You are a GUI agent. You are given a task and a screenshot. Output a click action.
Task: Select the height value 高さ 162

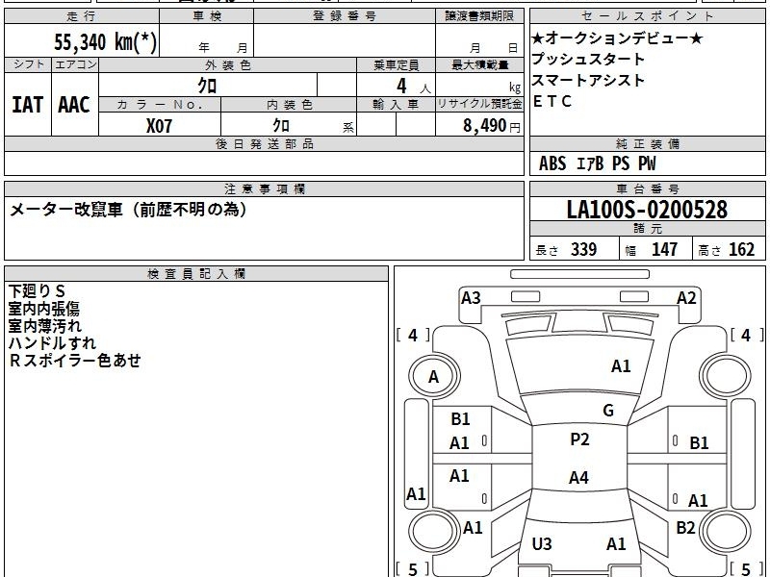click(x=727, y=249)
